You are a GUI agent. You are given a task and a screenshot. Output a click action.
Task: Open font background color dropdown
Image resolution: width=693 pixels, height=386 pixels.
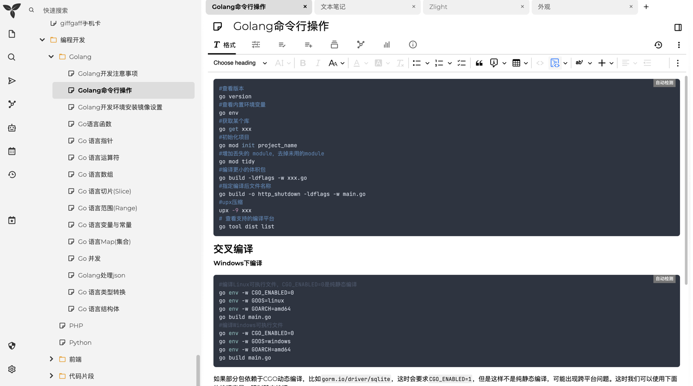pos(382,63)
